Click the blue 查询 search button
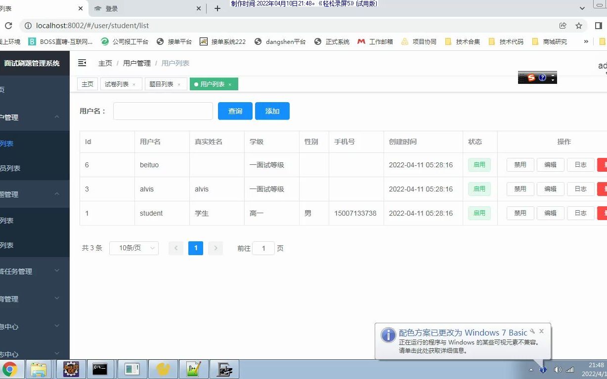Screen dimensions: 607x379 click(235, 111)
